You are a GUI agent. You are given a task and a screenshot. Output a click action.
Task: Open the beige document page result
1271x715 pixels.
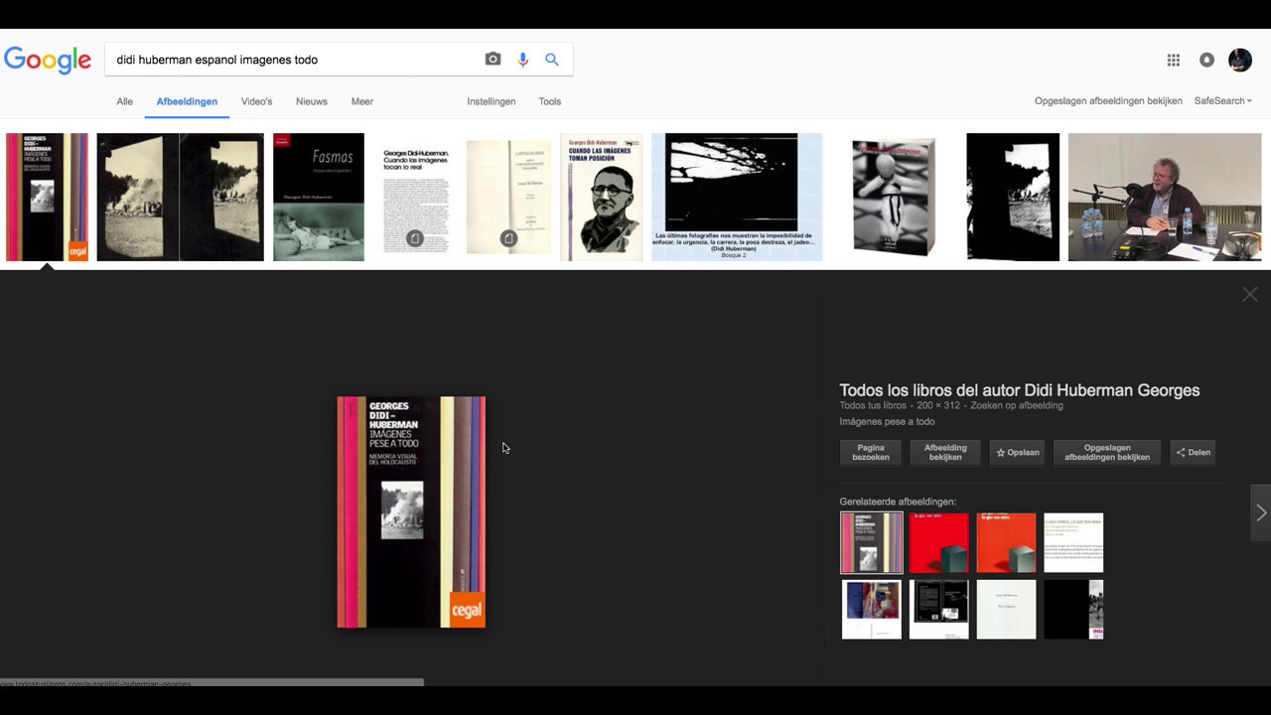[x=508, y=197]
